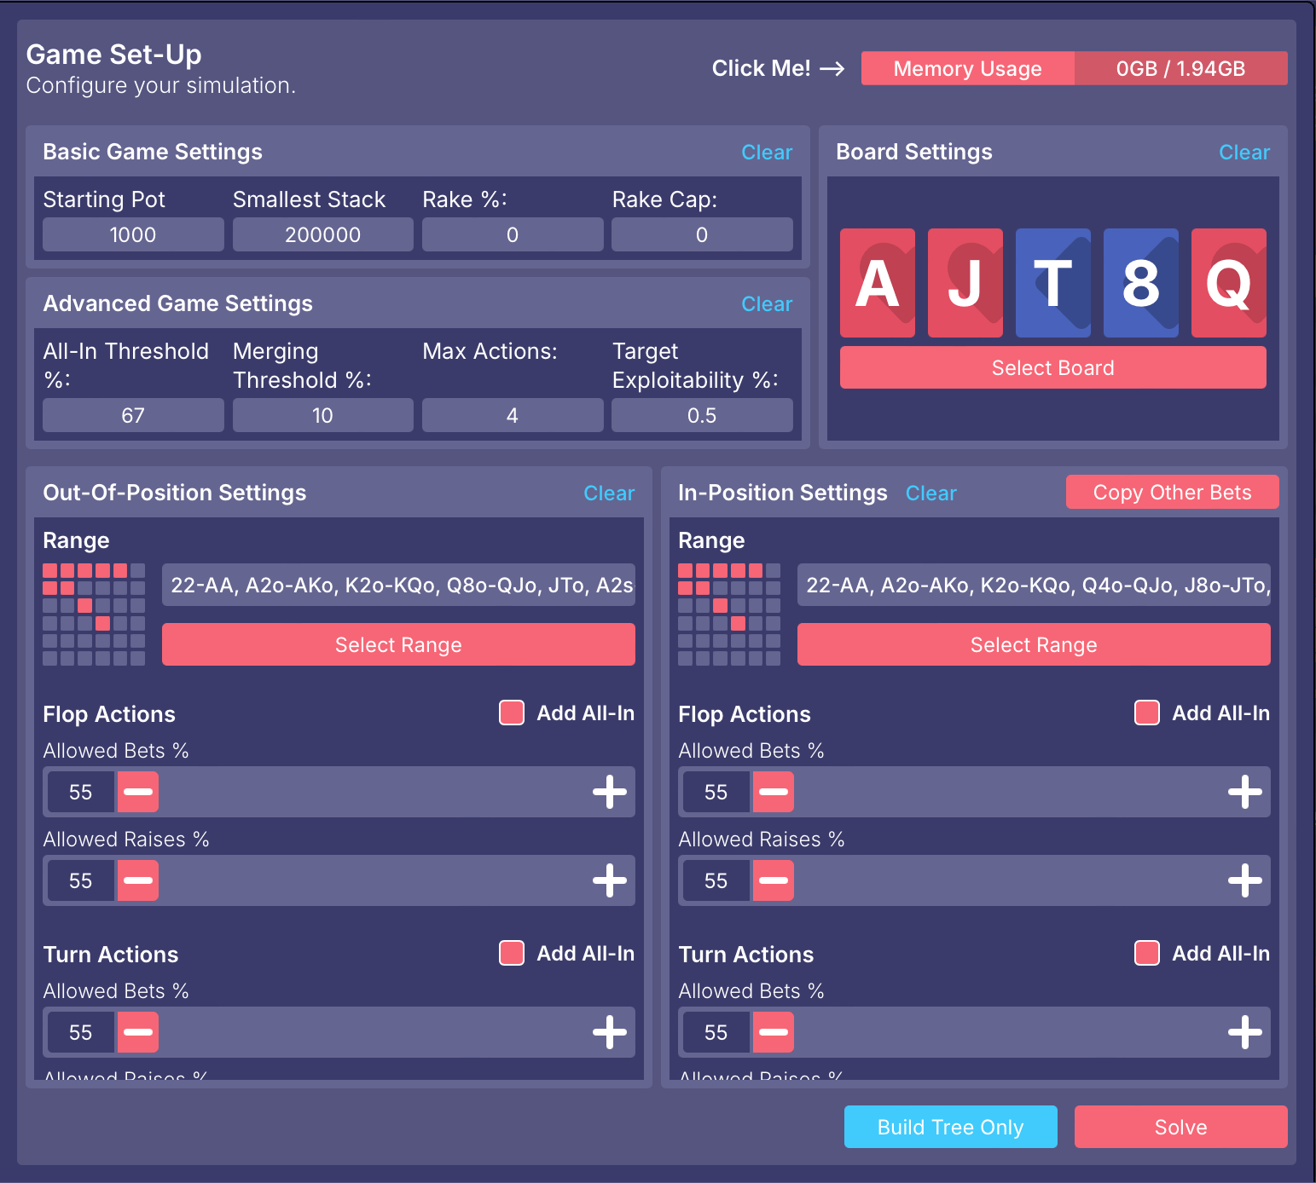Add a bet size to OOP Turn Allowed Bets
Screen dimensions: 1316x1183
point(610,1032)
